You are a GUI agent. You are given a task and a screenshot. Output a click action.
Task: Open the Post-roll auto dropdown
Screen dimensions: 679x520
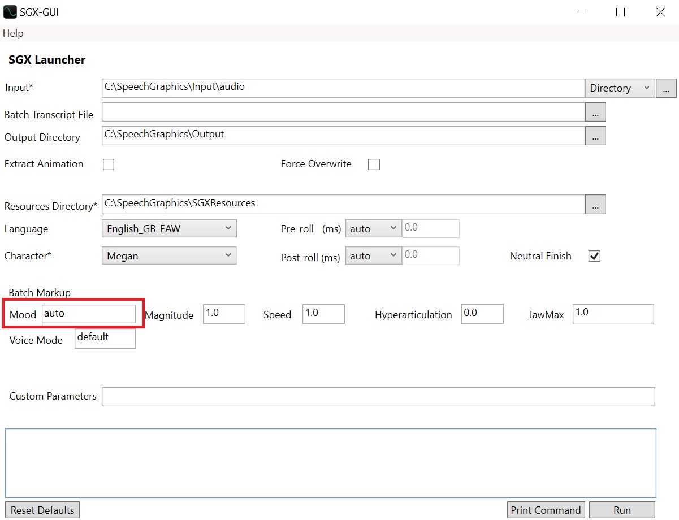(373, 255)
